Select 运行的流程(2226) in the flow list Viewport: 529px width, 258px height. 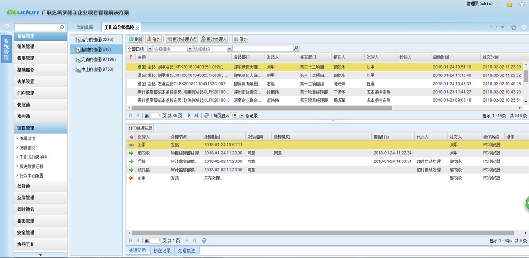[x=97, y=40]
